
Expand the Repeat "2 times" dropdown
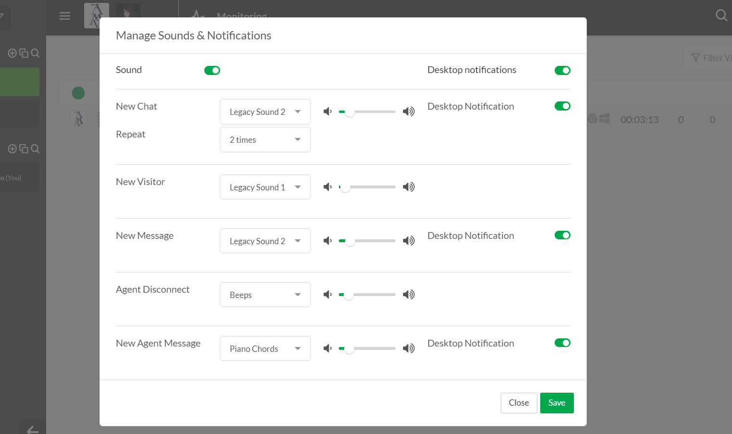click(x=265, y=140)
